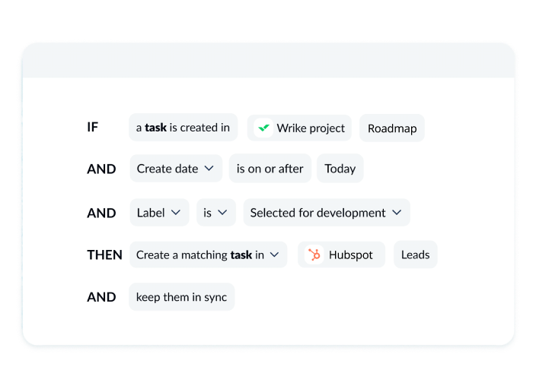The height and width of the screenshot is (389, 536).
Task: Click the THEN rule label
Action: pos(104,255)
